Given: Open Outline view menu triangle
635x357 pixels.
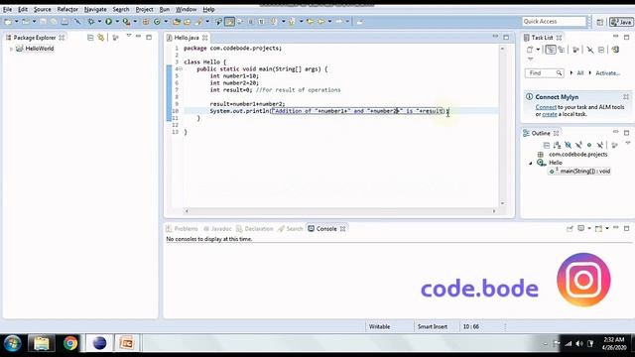Looking at the screenshot, I should click(x=628, y=143).
